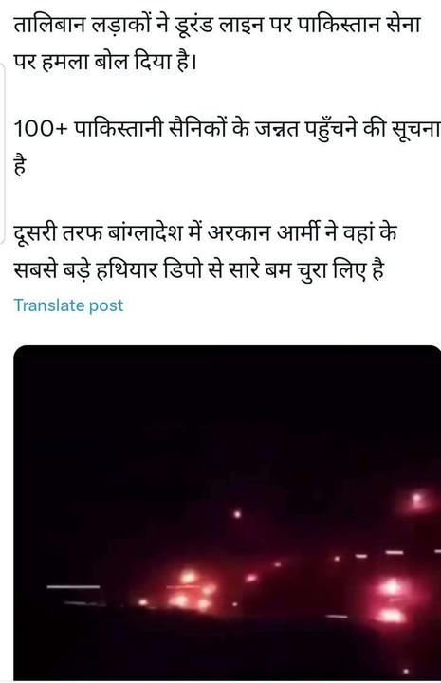The height and width of the screenshot is (683, 441).
Task: Click the red glow at the image's upper right
Action: 416,499
